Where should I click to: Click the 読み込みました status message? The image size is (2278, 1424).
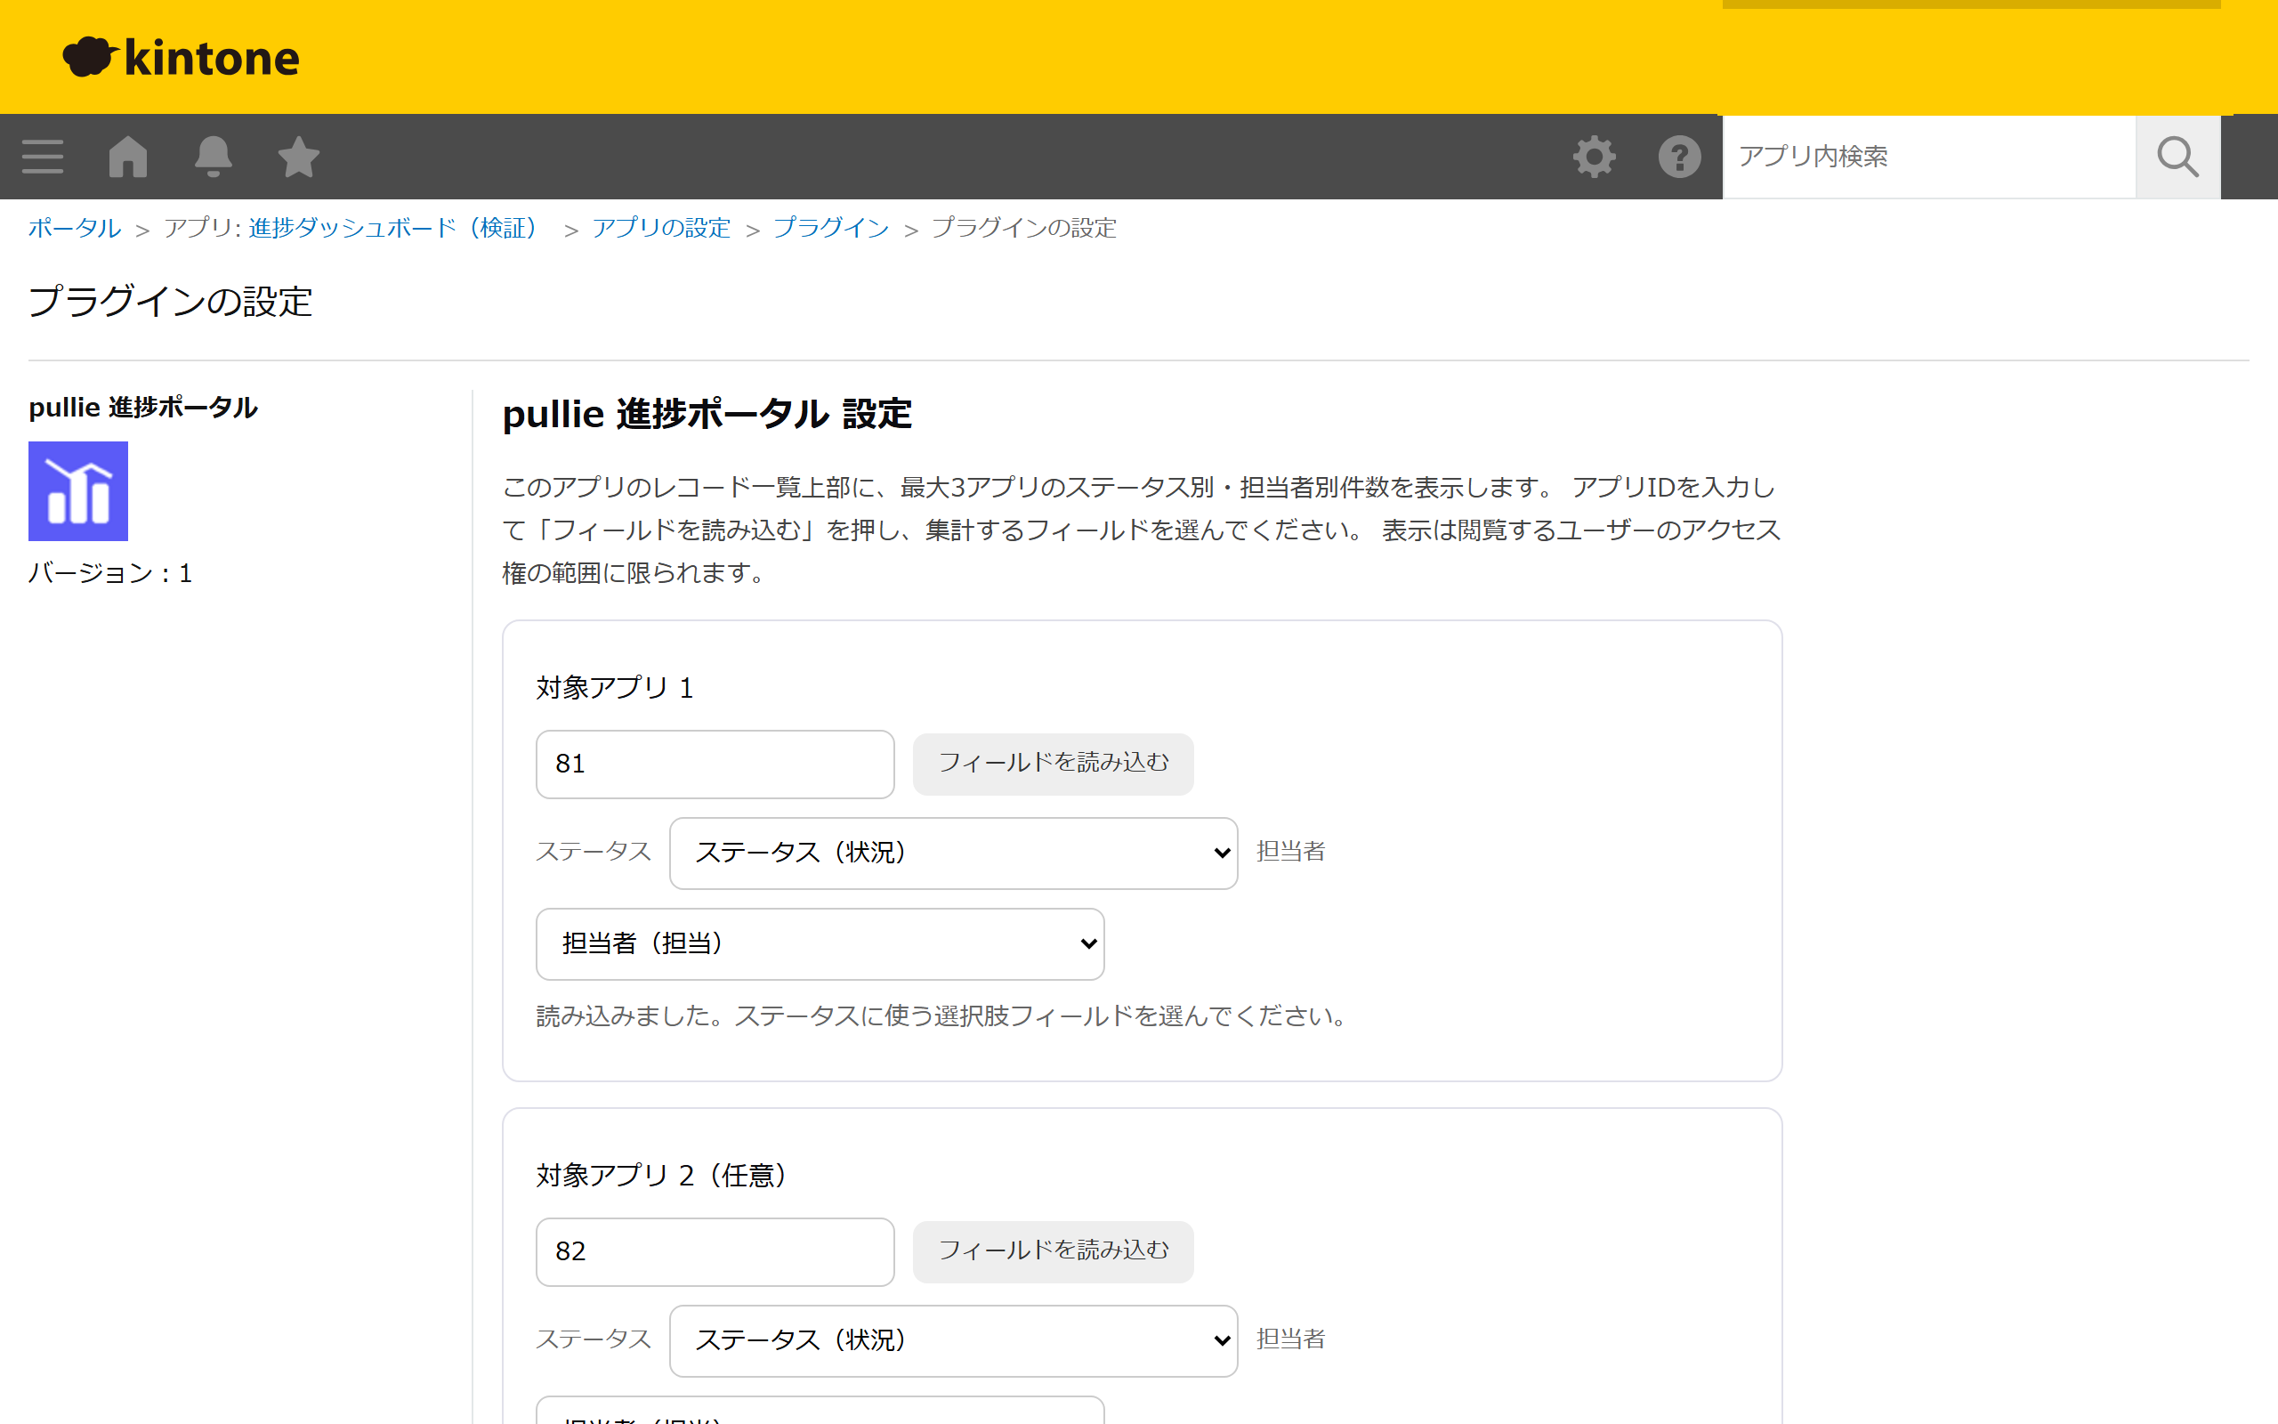click(942, 1016)
